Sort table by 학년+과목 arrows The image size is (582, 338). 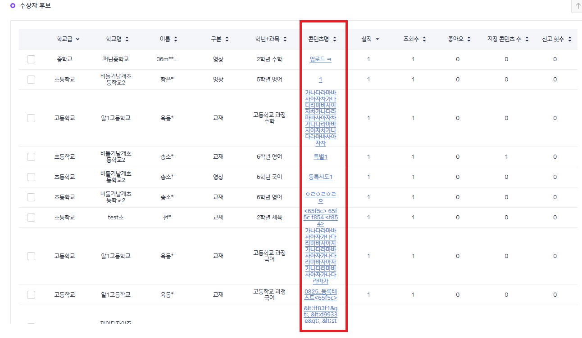[285, 40]
